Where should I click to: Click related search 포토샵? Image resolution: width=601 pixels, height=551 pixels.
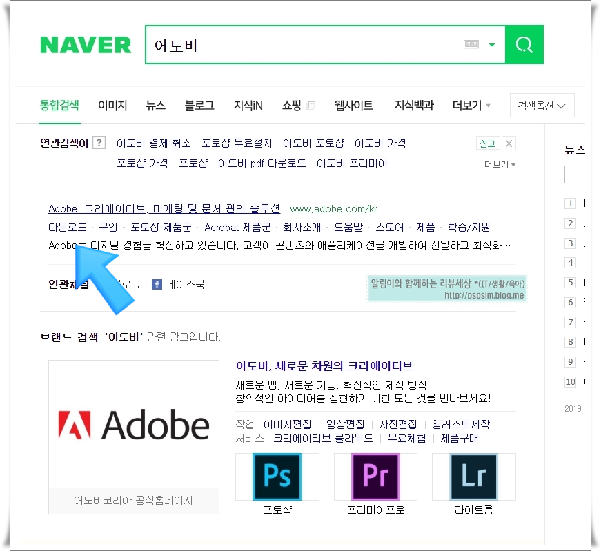pyautogui.click(x=193, y=163)
